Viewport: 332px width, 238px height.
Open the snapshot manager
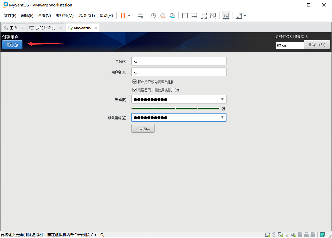pyautogui.click(x=172, y=16)
